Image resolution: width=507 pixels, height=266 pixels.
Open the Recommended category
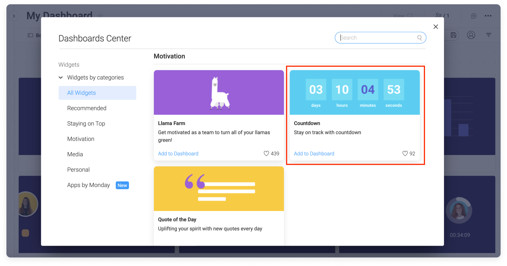coord(87,108)
